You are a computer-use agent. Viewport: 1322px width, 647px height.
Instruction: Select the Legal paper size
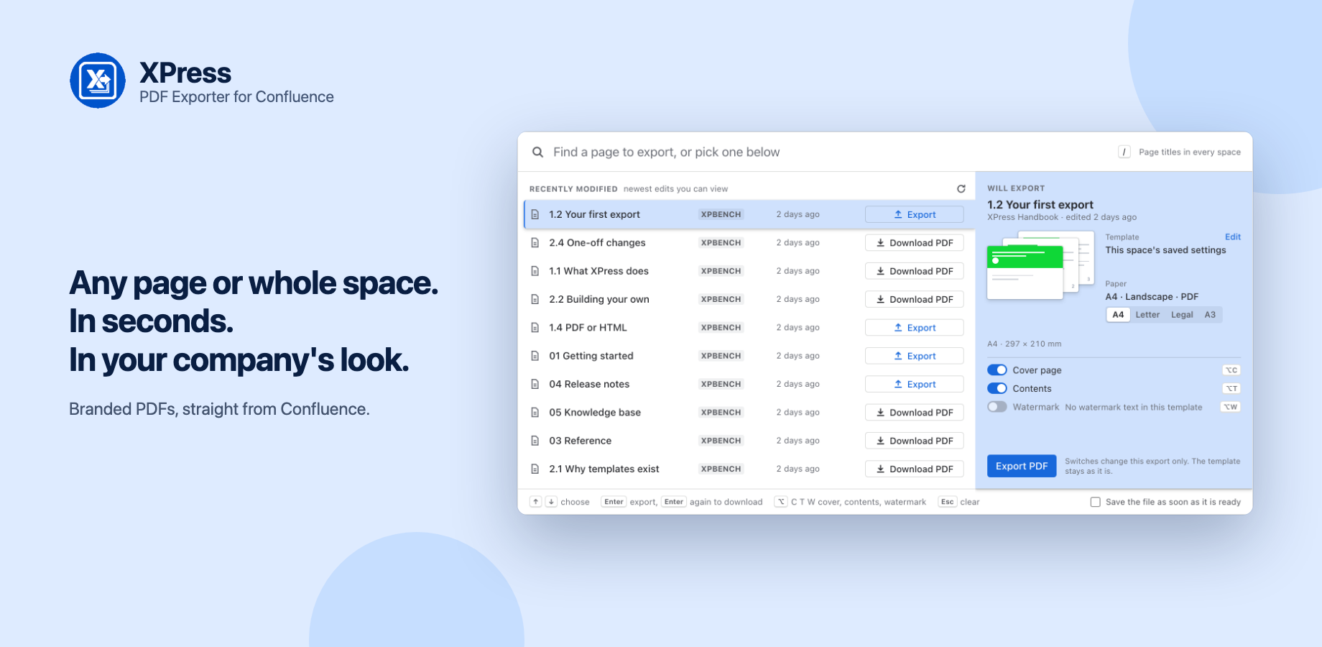point(1182,315)
